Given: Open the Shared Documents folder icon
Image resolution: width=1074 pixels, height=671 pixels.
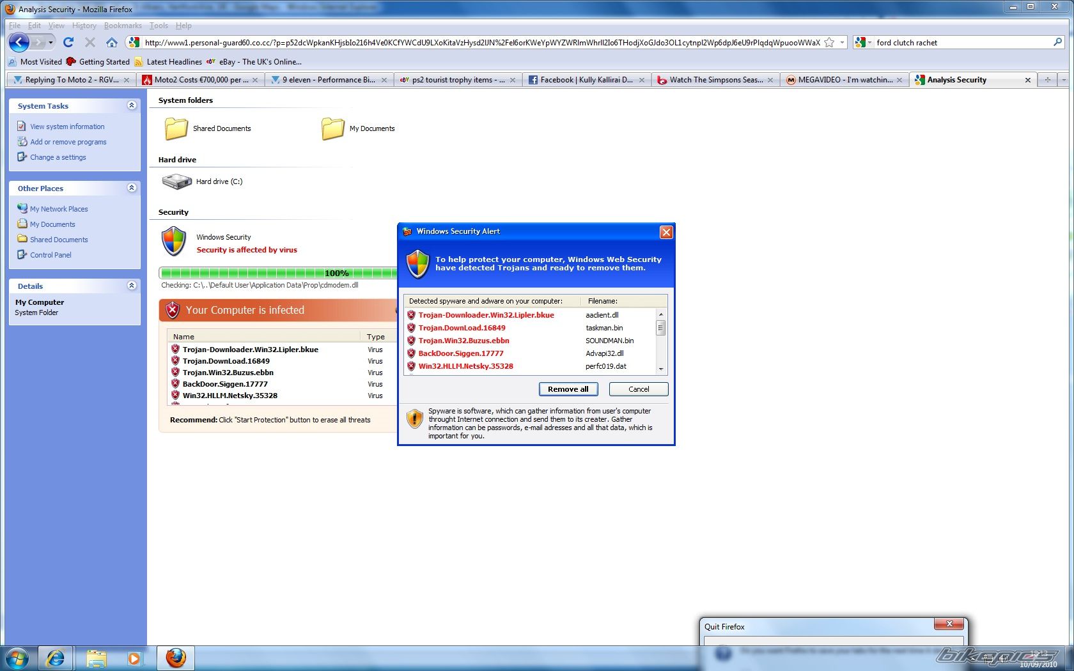Looking at the screenshot, I should click(176, 128).
